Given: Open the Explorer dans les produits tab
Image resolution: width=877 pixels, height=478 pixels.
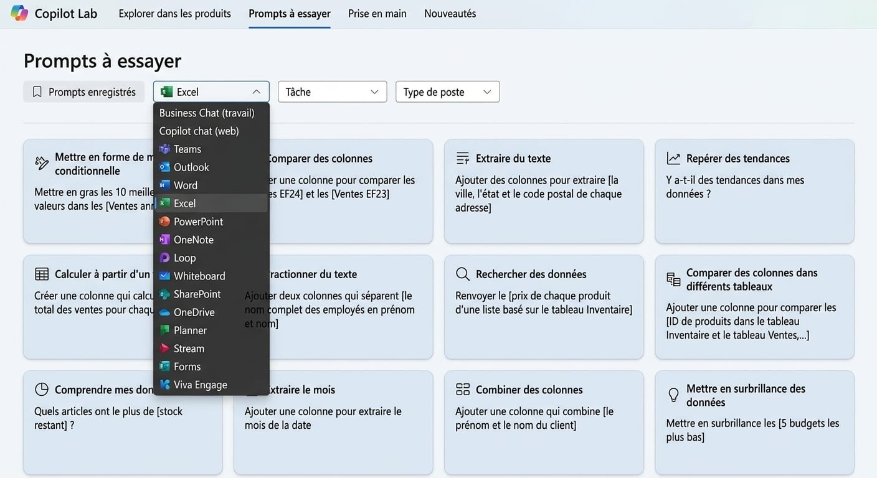Looking at the screenshot, I should click(174, 13).
